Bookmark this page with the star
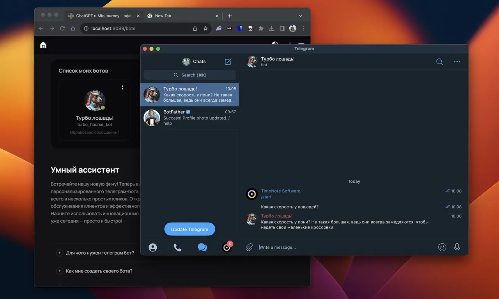Image resolution: width=499 pixels, height=299 pixels. coord(205,28)
